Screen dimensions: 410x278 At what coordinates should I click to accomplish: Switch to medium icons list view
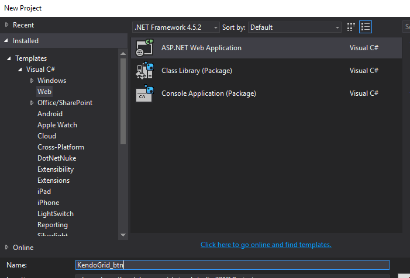pyautogui.click(x=366, y=27)
